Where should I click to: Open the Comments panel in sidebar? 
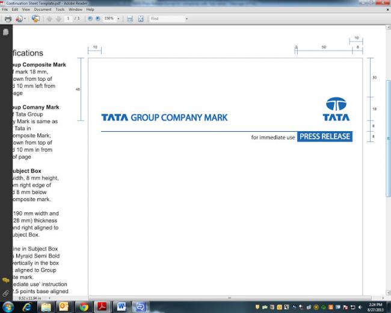point(5,280)
